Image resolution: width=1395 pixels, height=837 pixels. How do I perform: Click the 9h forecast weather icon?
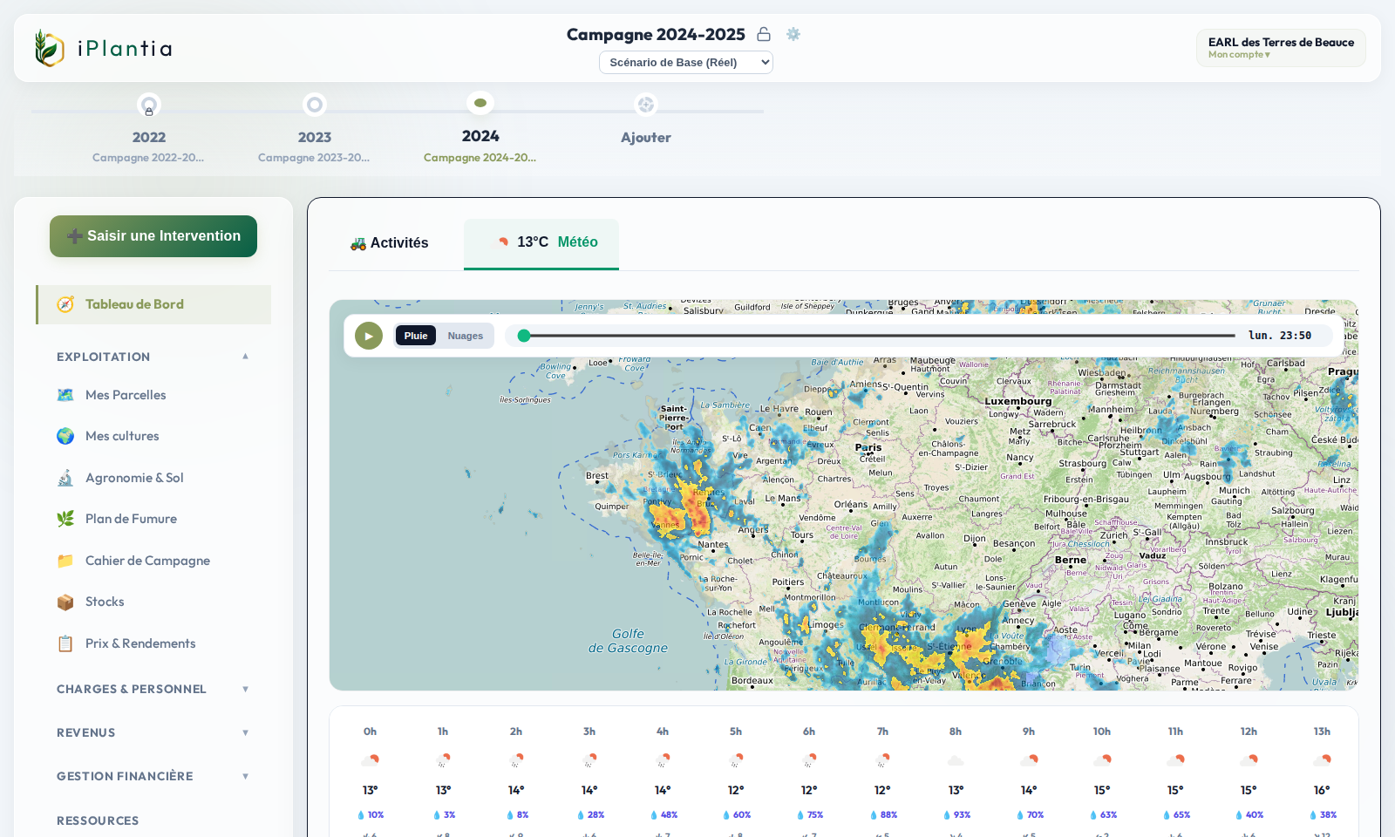[1030, 760]
